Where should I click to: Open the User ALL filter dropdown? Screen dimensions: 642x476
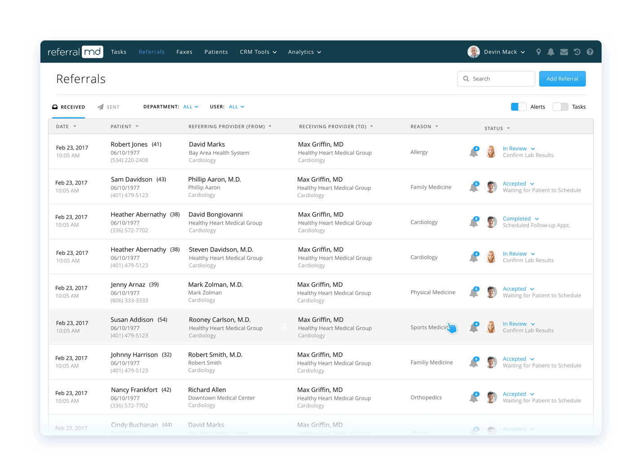tap(237, 107)
